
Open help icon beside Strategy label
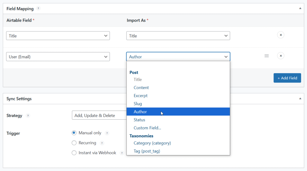pos(28,115)
